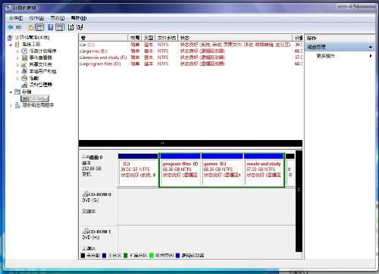Viewport: 379px width, 274px height.
Task: Click the Forward arrow toolbar icon
Action: click(x=19, y=27)
